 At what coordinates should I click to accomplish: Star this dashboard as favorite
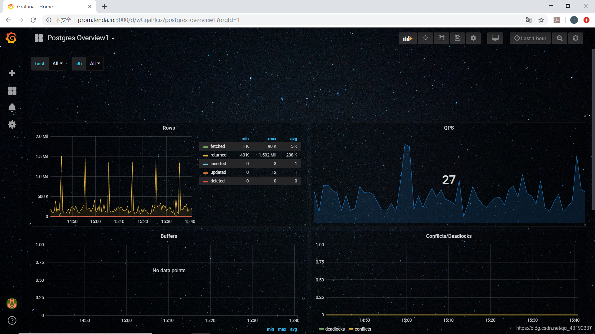(425, 38)
